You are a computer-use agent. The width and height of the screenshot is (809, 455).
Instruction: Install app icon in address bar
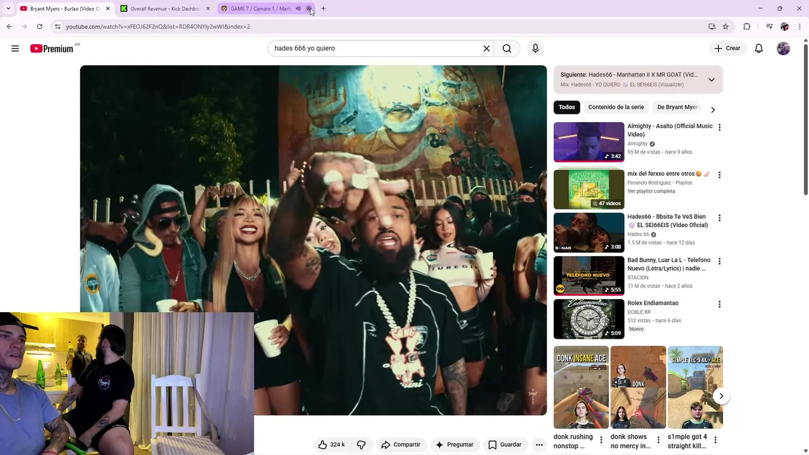(x=712, y=27)
